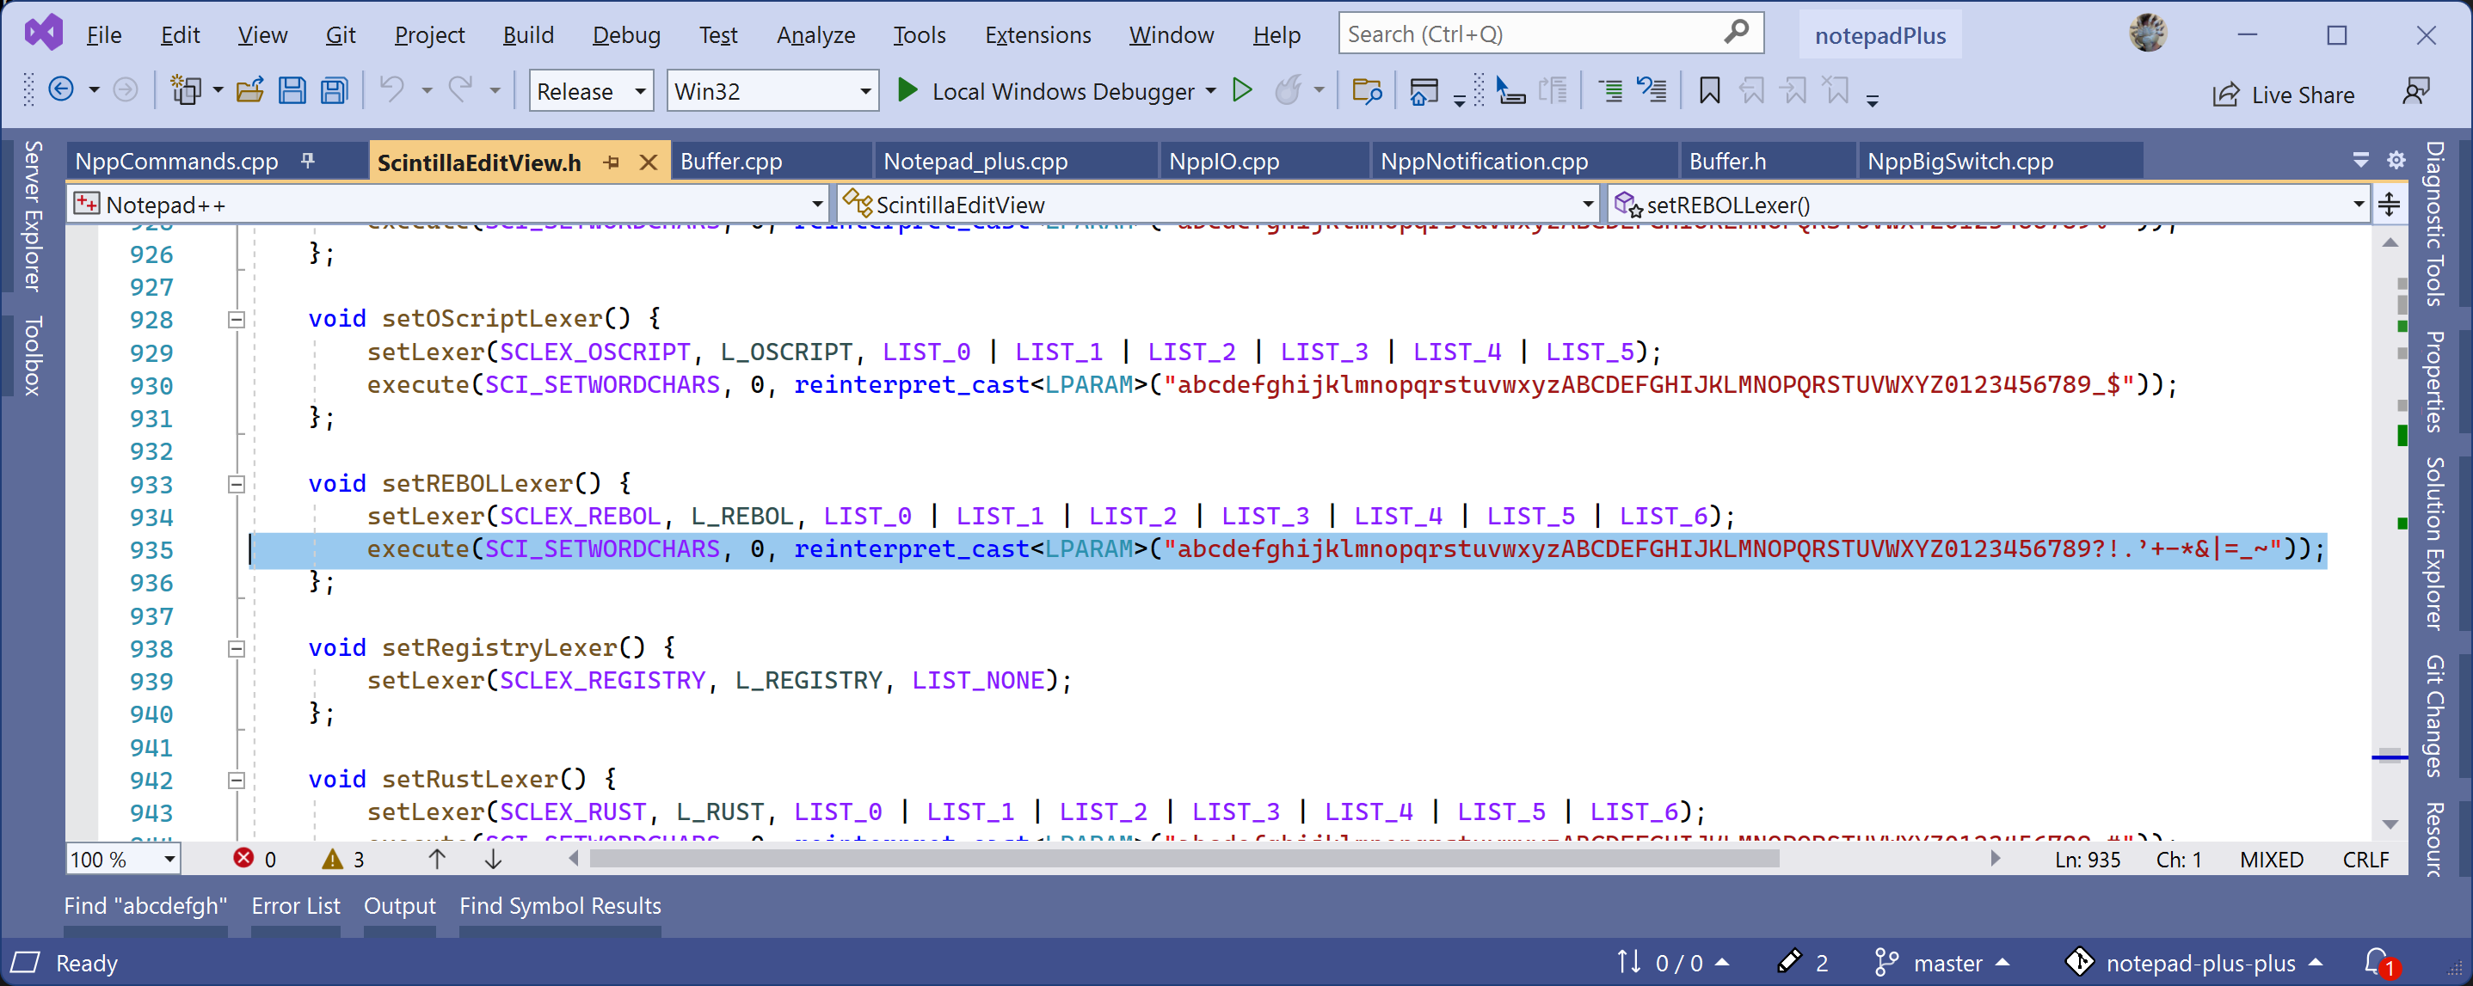Open the Find in Files icon
The height and width of the screenshot is (986, 2473).
[1367, 89]
